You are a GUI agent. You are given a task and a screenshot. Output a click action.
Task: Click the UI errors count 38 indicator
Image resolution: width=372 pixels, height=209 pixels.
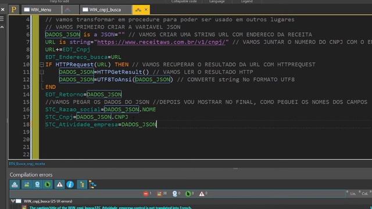162,193
